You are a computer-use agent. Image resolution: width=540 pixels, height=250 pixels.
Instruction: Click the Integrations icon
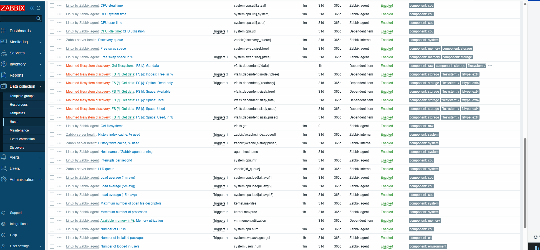coord(3,224)
